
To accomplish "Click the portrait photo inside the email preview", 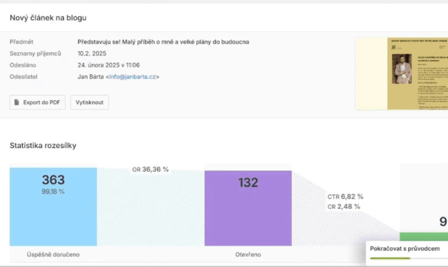I will click(x=400, y=69).
